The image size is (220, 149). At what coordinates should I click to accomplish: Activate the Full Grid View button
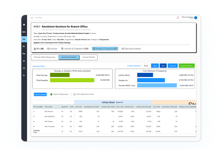40,95
